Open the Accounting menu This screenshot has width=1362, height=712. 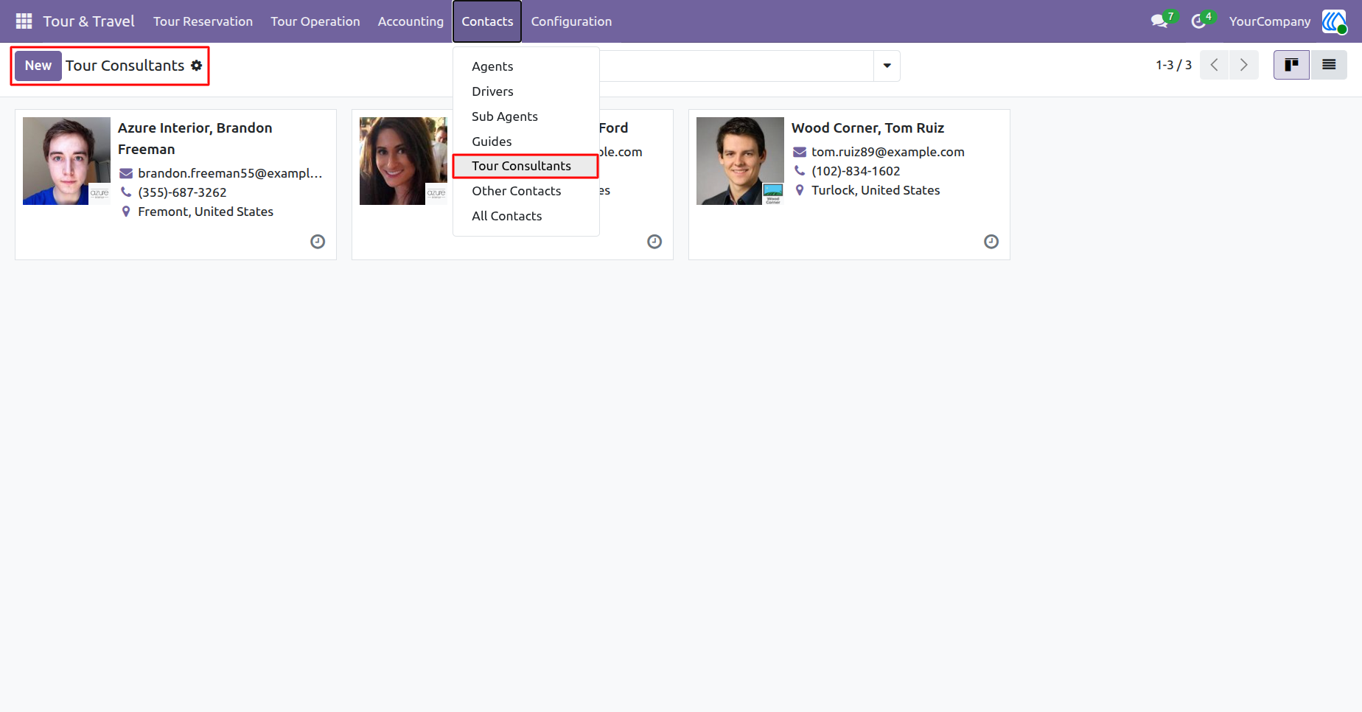pyautogui.click(x=411, y=21)
